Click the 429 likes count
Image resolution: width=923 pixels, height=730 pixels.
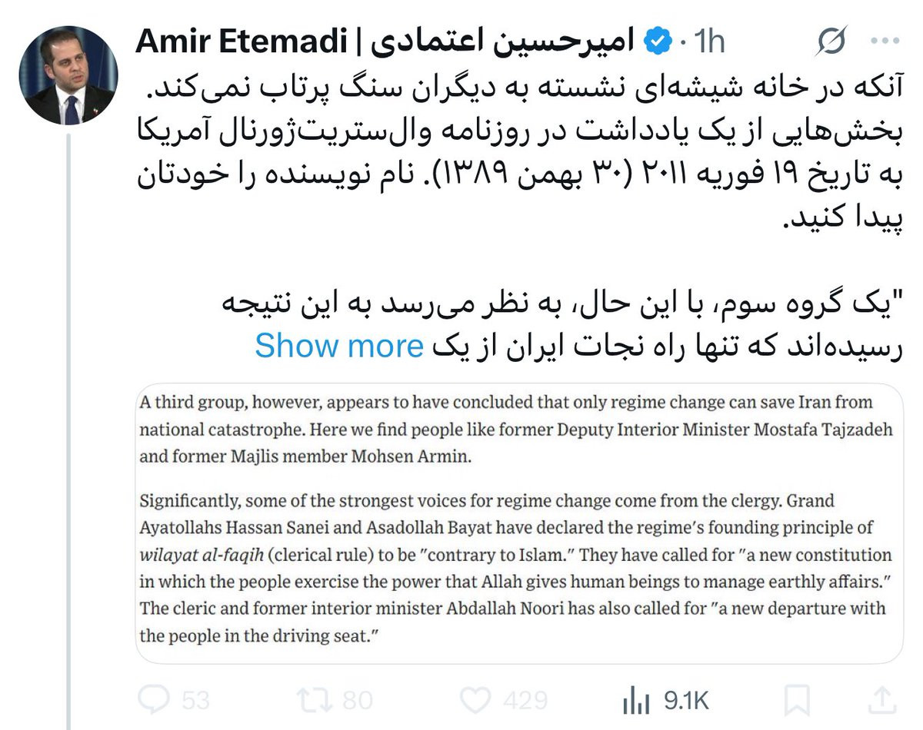(525, 700)
